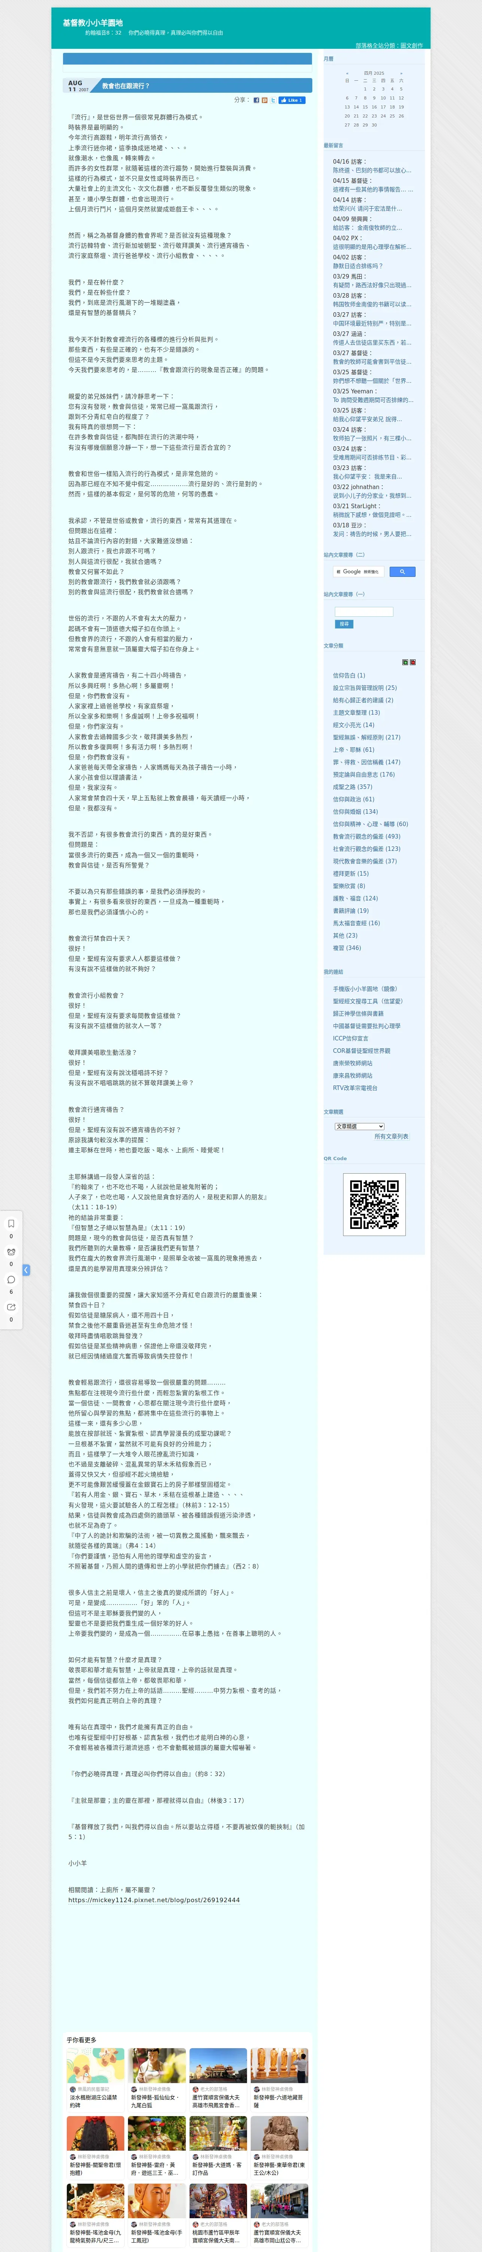Open link RTV改革宗電視台
Screen dimensions: 482x2252
coord(355,1088)
